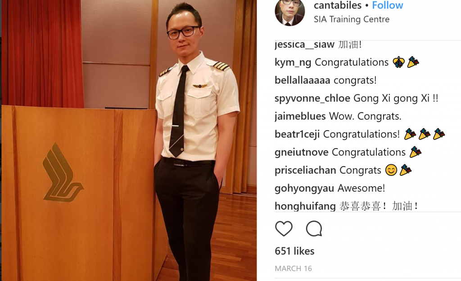Follow the cantabiles account

[387, 5]
